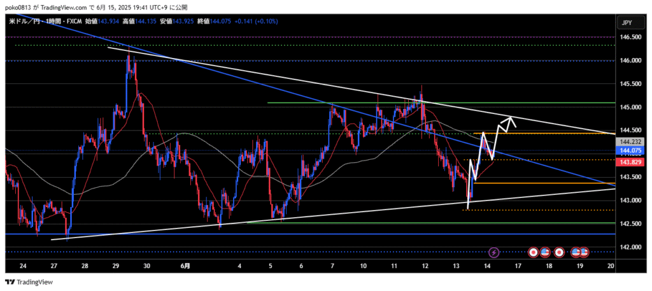Open the JPY currency selector

coord(625,23)
